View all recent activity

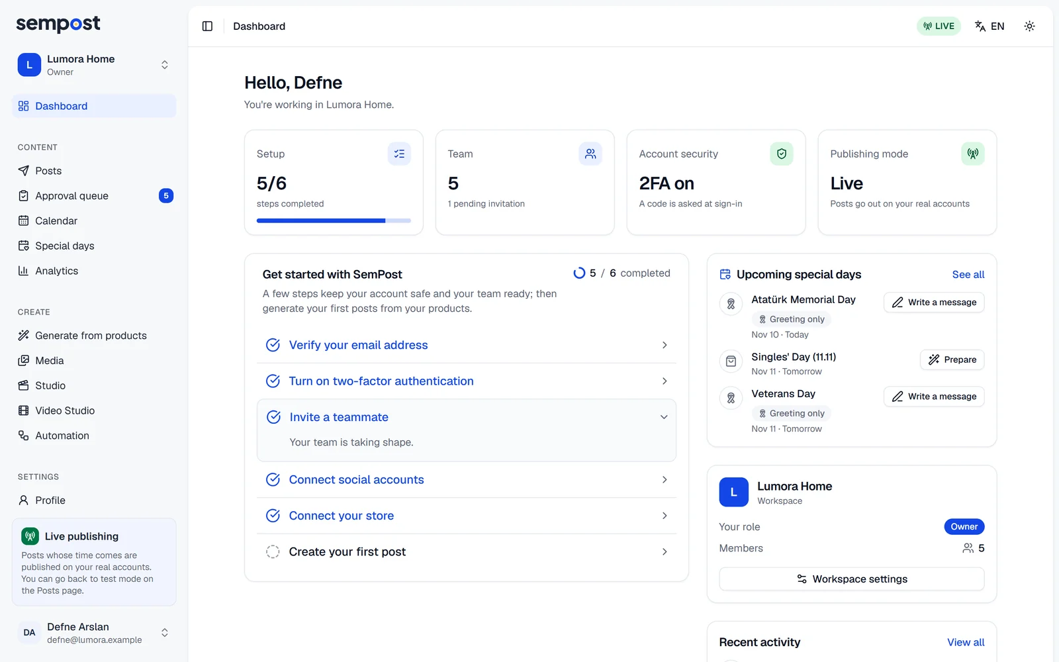tap(966, 642)
